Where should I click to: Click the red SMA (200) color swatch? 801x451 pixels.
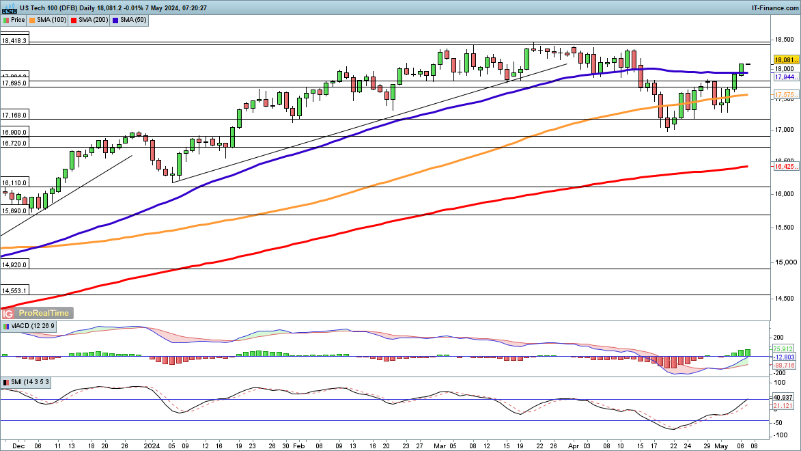[74, 20]
